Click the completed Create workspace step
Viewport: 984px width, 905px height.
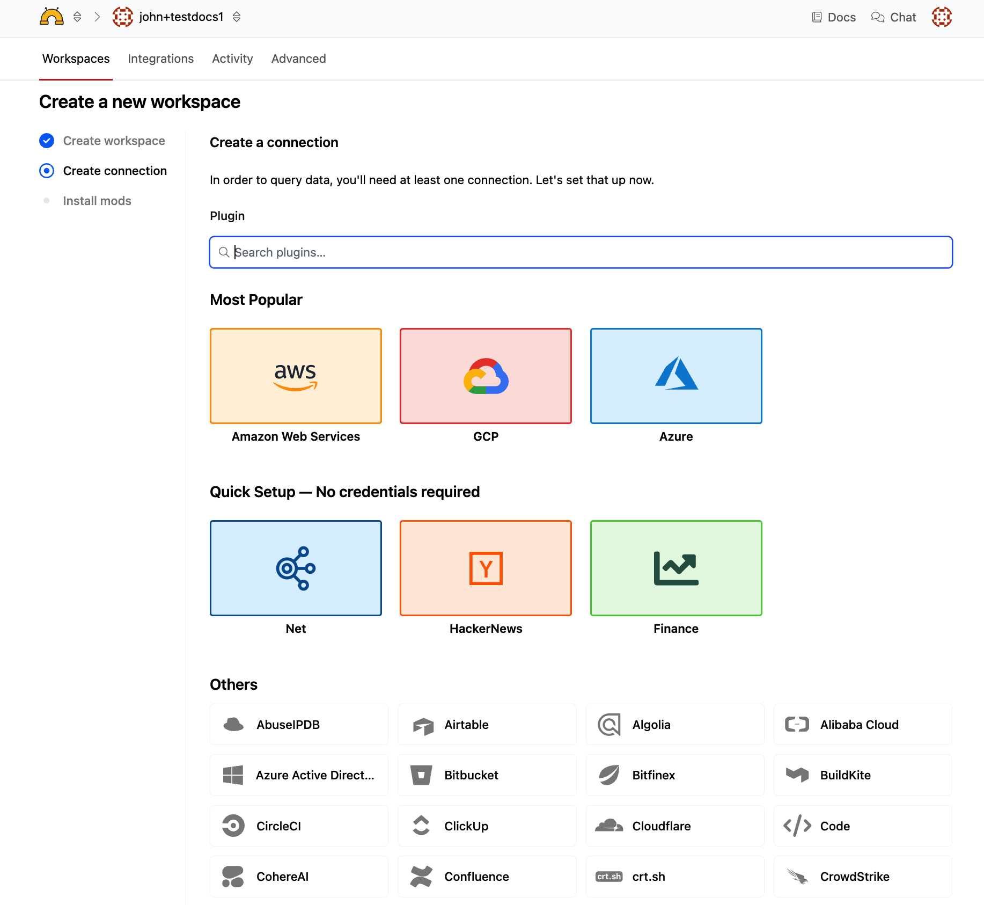point(114,141)
